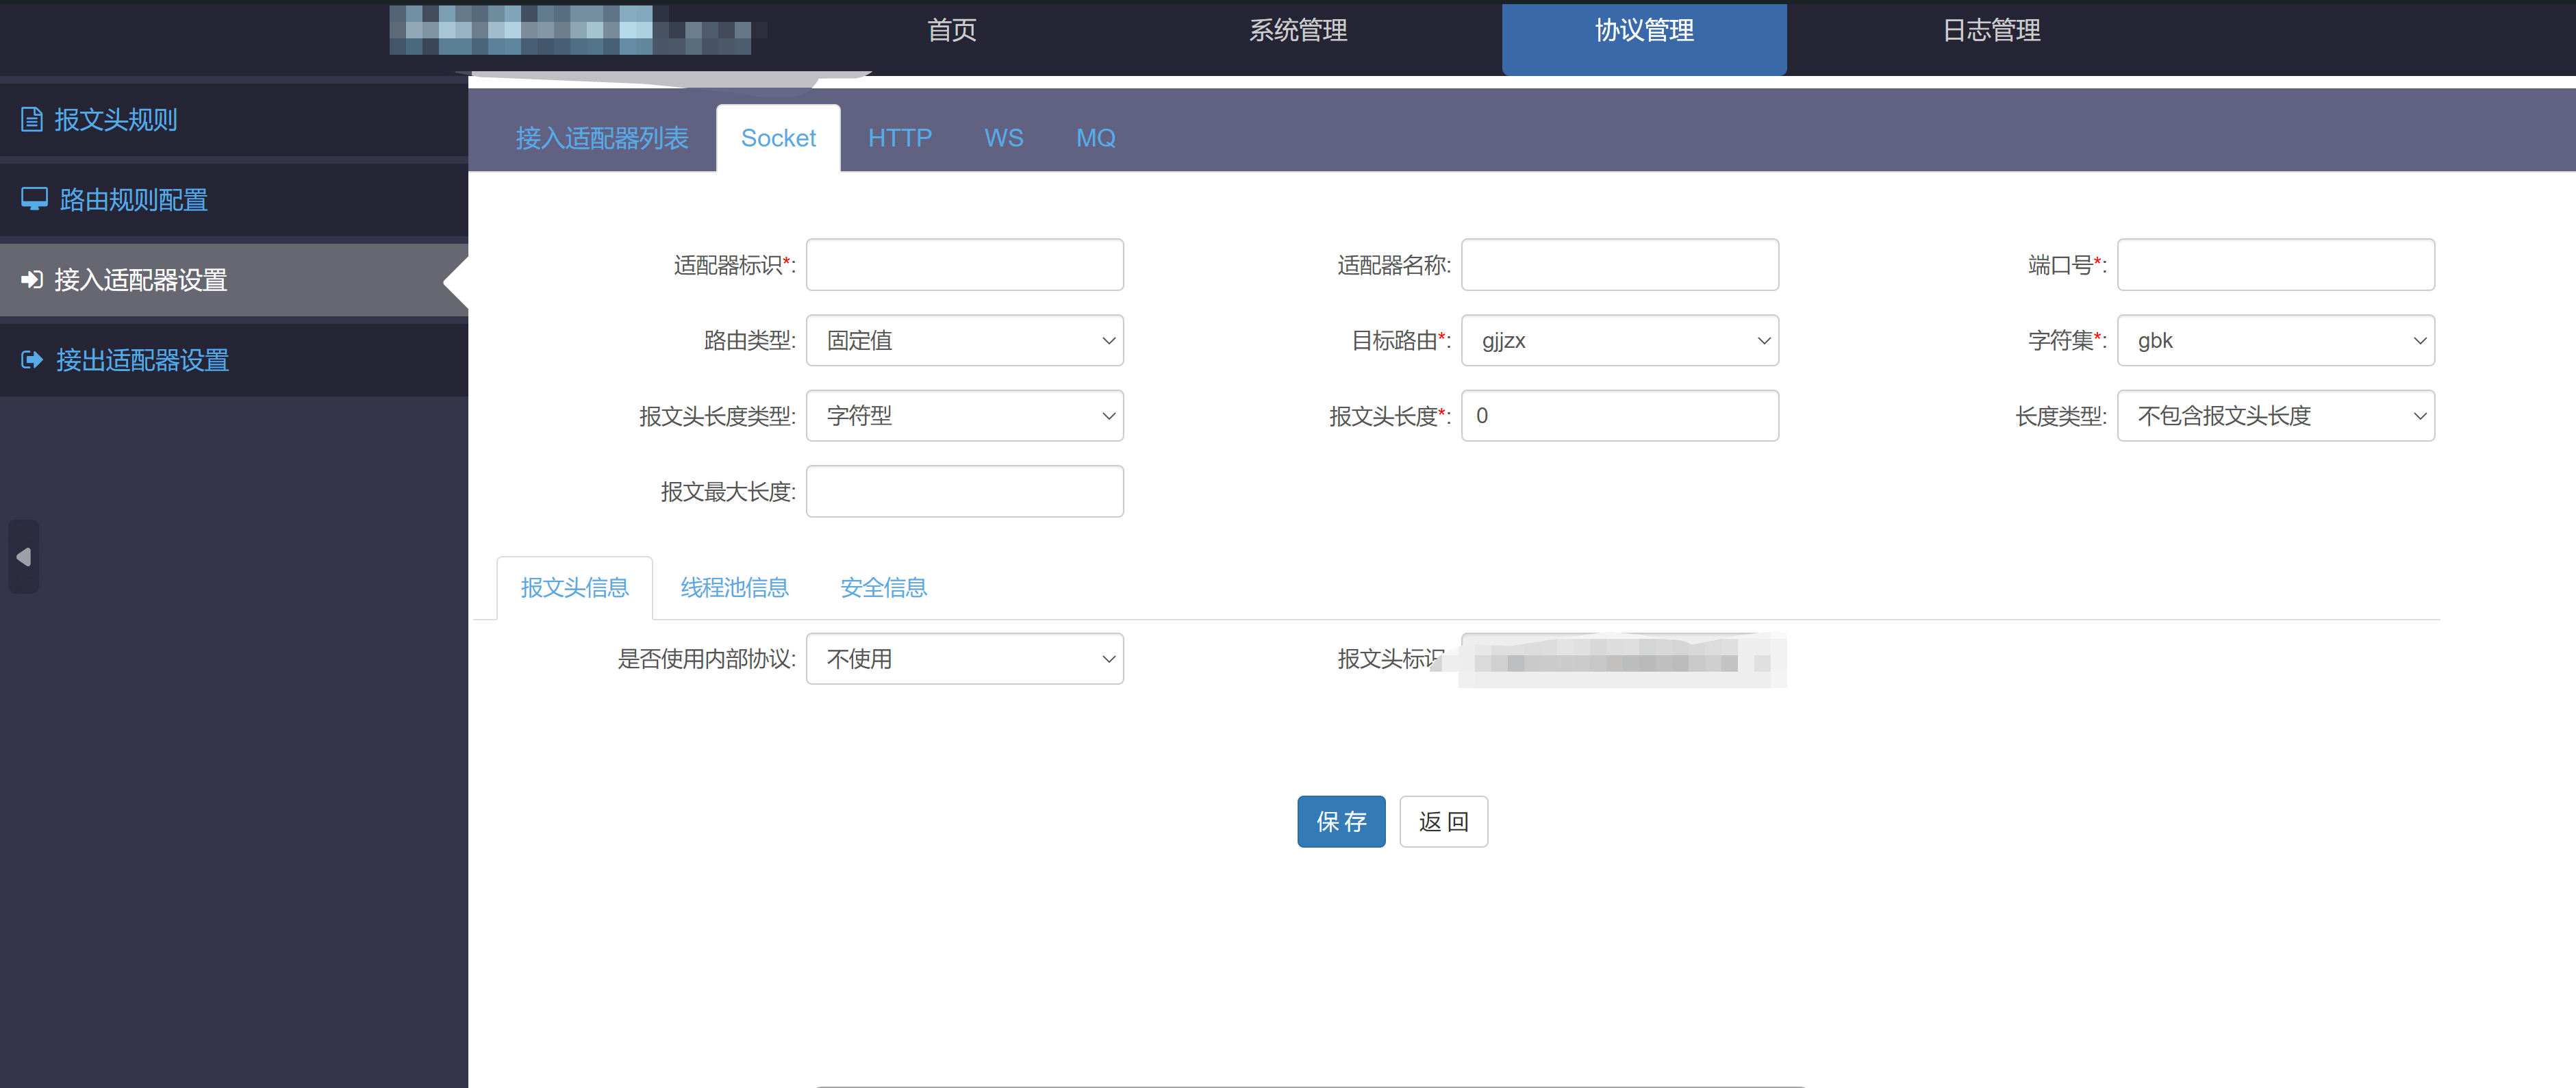
Task: Expand the 是否使用内部协议 dropdown showing 不使用
Action: [965, 659]
